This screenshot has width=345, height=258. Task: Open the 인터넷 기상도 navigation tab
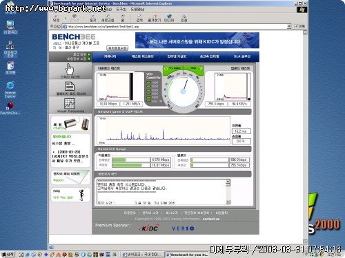click(x=177, y=56)
